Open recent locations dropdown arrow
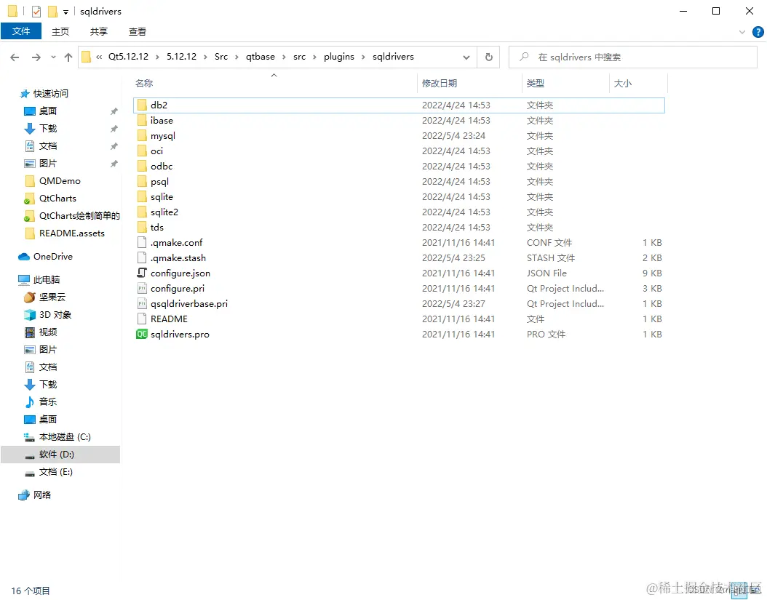Viewport: 767px width, 600px height. coord(53,57)
